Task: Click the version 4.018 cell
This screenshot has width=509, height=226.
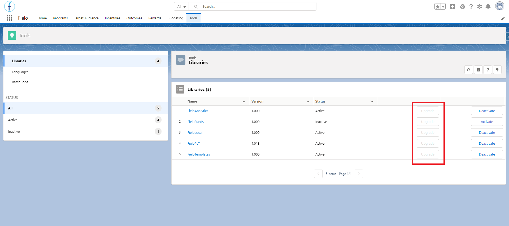Action: coord(255,144)
